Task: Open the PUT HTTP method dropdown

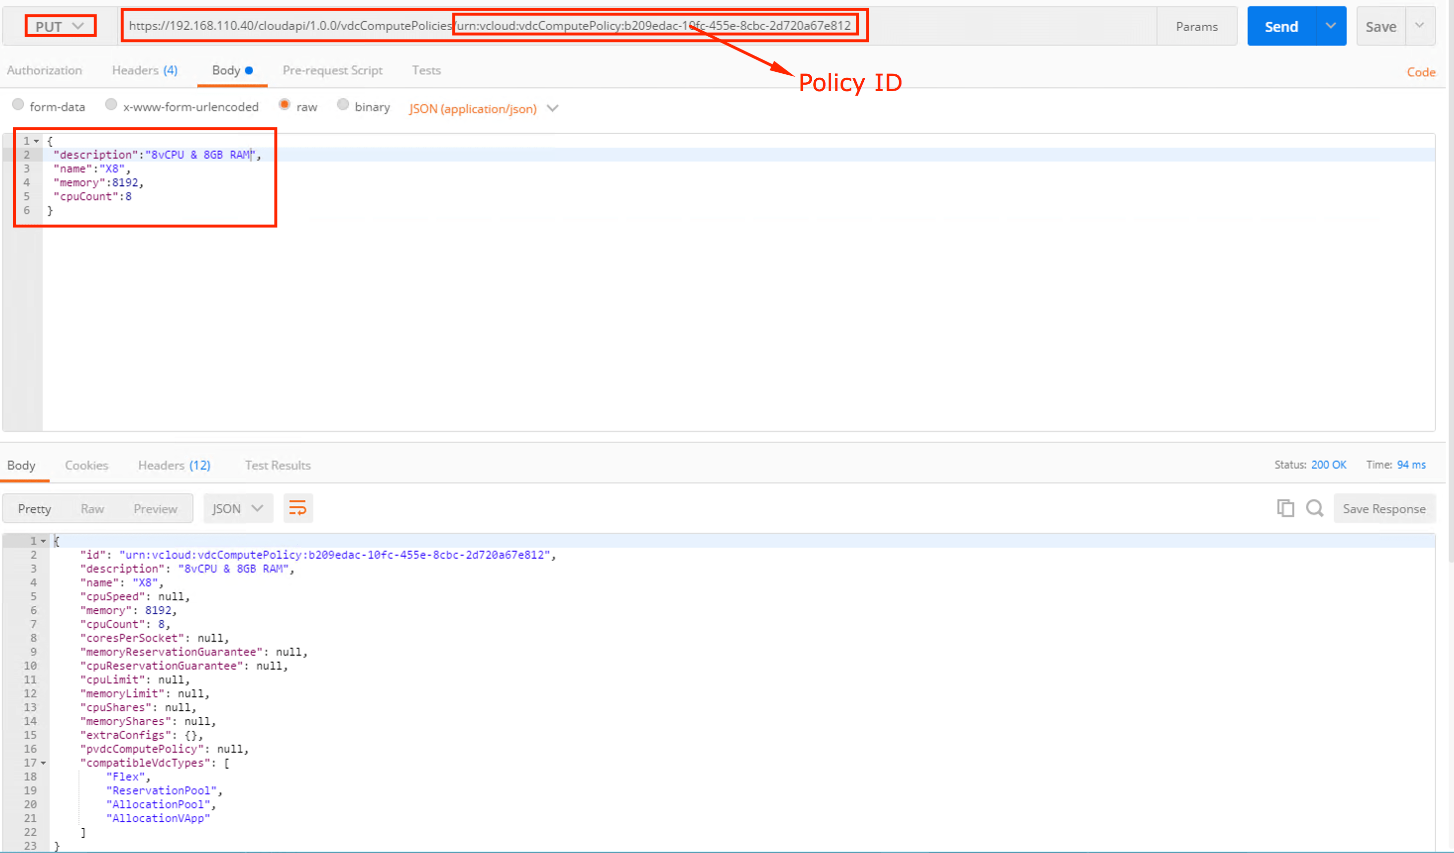Action: [60, 26]
